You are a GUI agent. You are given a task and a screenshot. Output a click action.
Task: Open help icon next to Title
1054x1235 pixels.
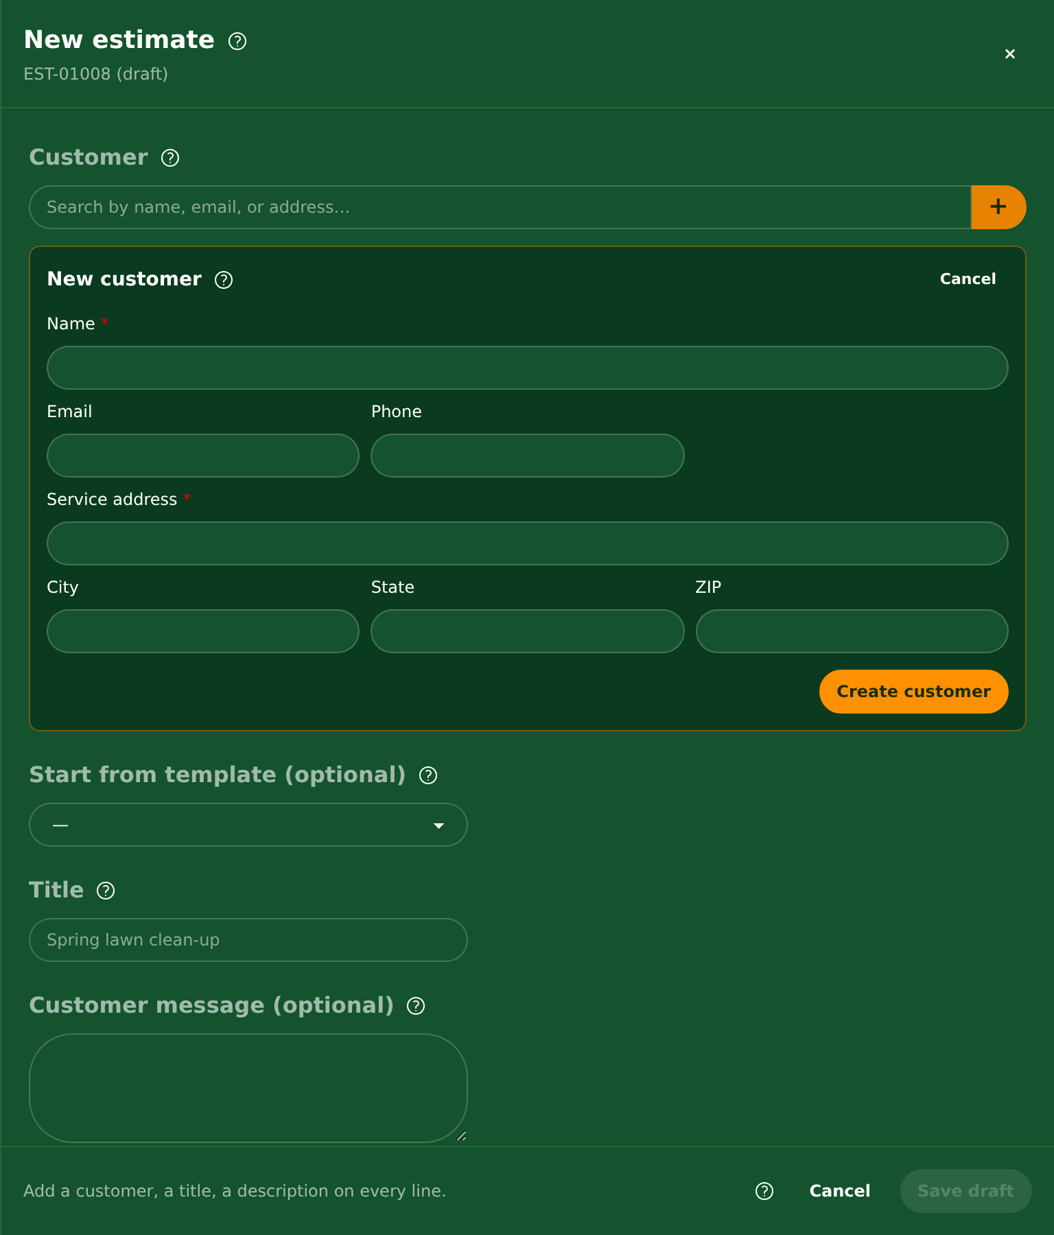click(106, 891)
